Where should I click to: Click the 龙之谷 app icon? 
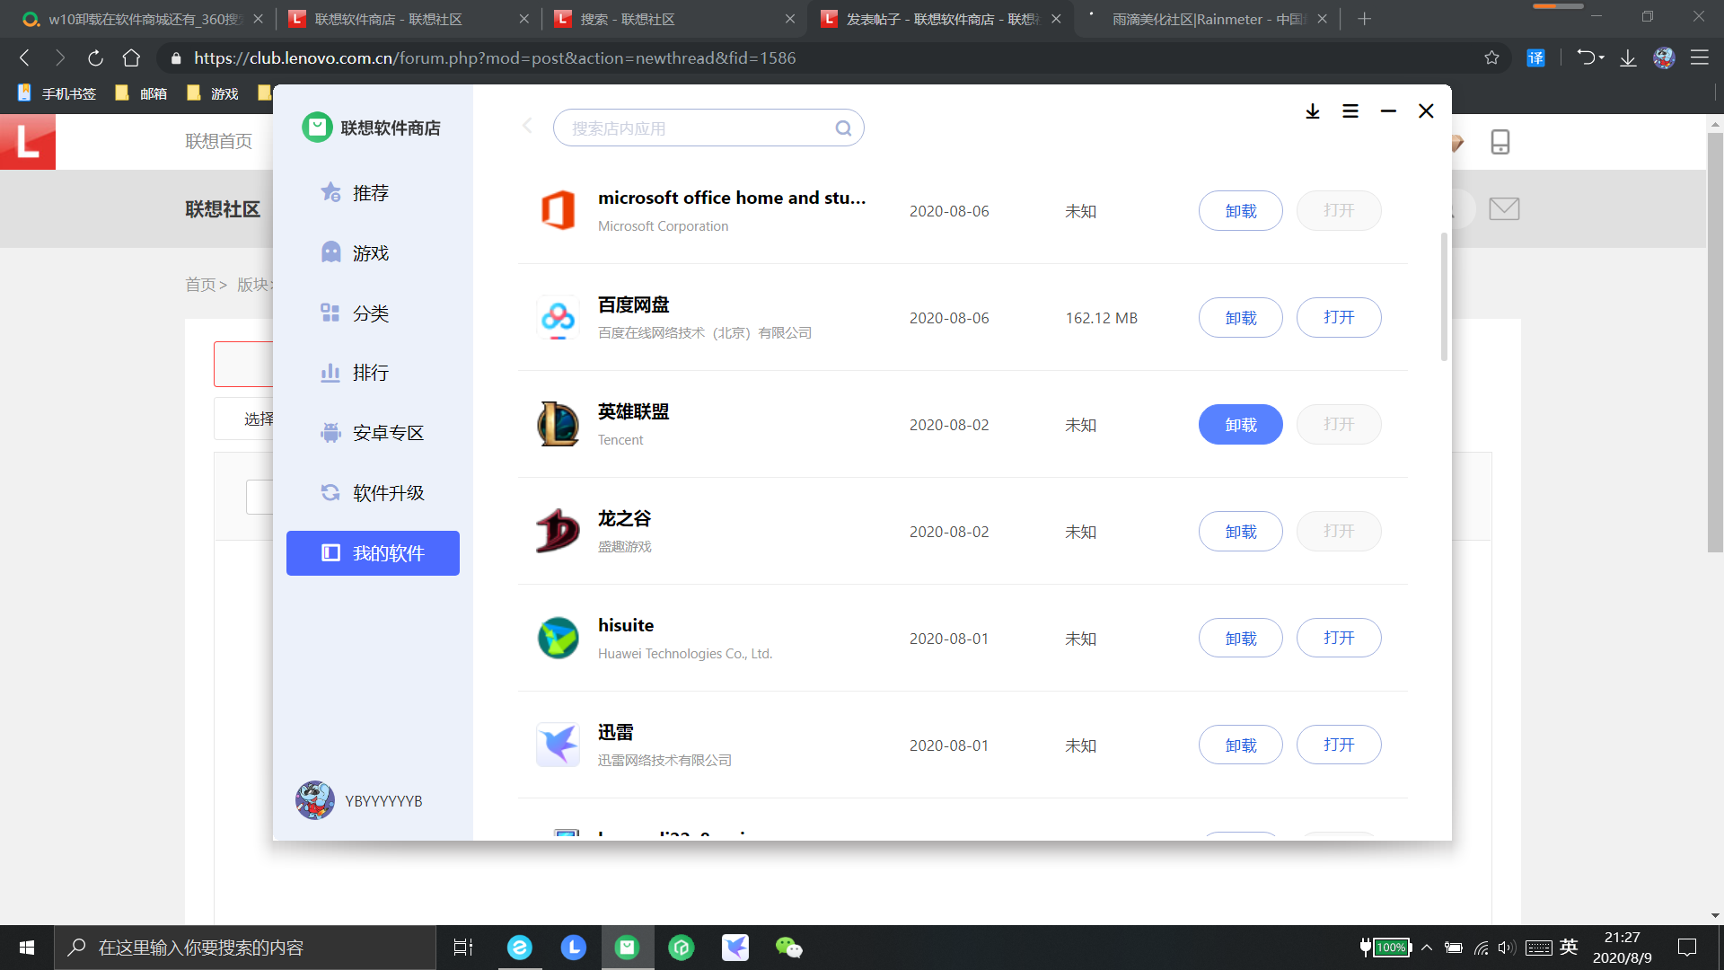point(558,531)
